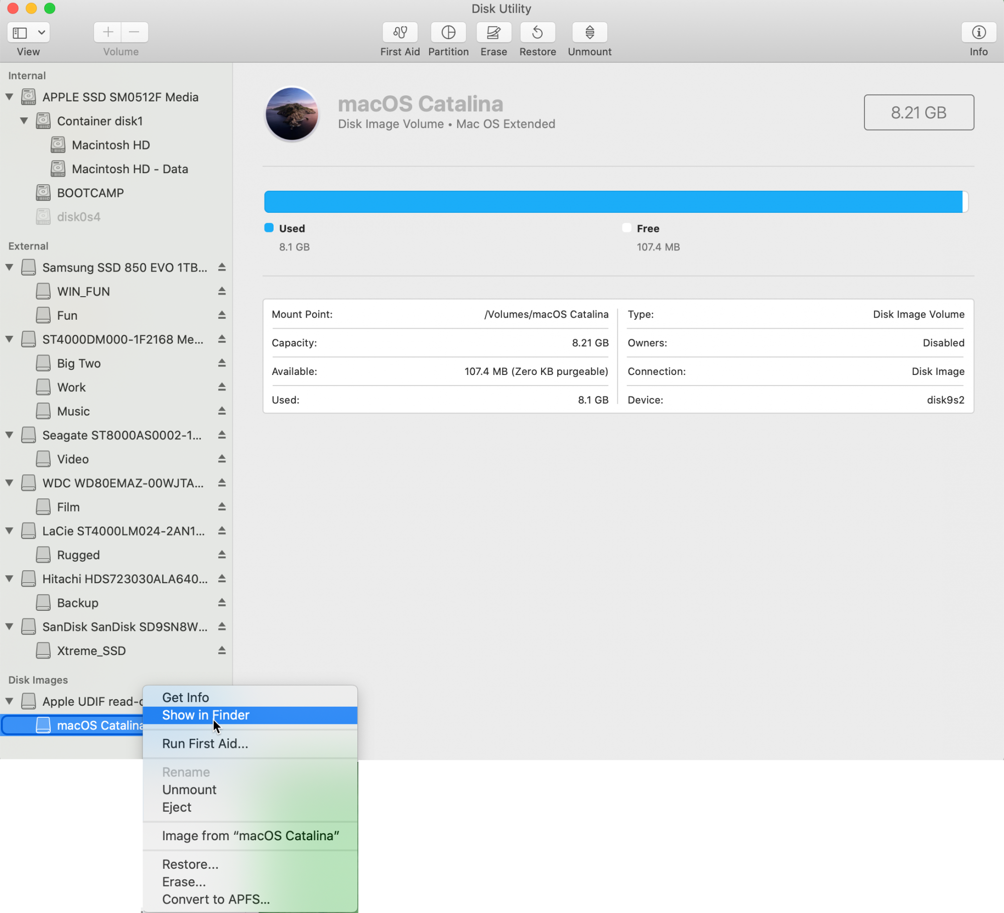
Task: Choose Unmount from the context menu
Action: point(250,790)
